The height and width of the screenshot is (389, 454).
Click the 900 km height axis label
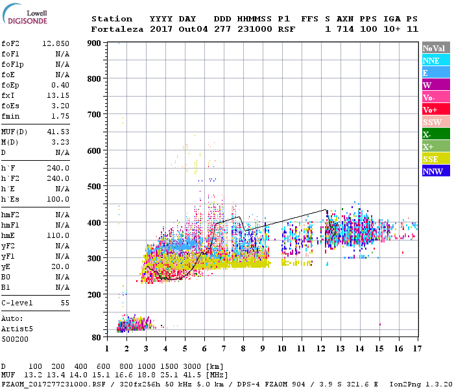click(95, 43)
